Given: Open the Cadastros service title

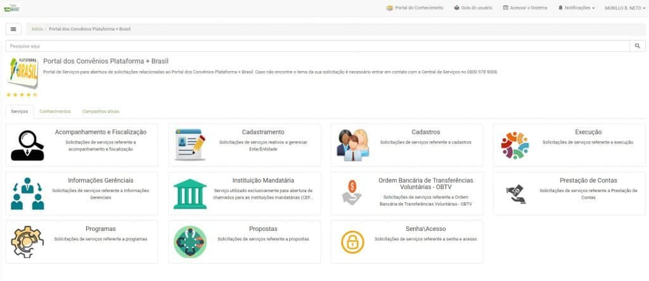Looking at the screenshot, I should click(426, 132).
